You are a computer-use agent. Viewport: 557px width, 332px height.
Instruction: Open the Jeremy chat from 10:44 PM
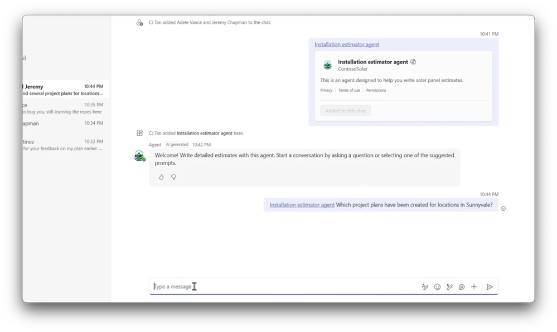(66, 90)
